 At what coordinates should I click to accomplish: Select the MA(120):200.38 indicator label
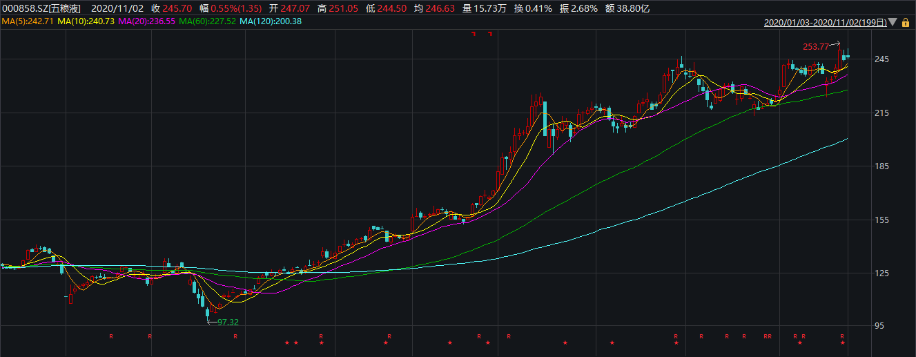(271, 21)
